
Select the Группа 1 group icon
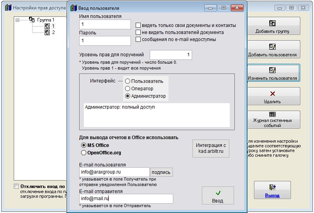pyautogui.click(x=32, y=20)
